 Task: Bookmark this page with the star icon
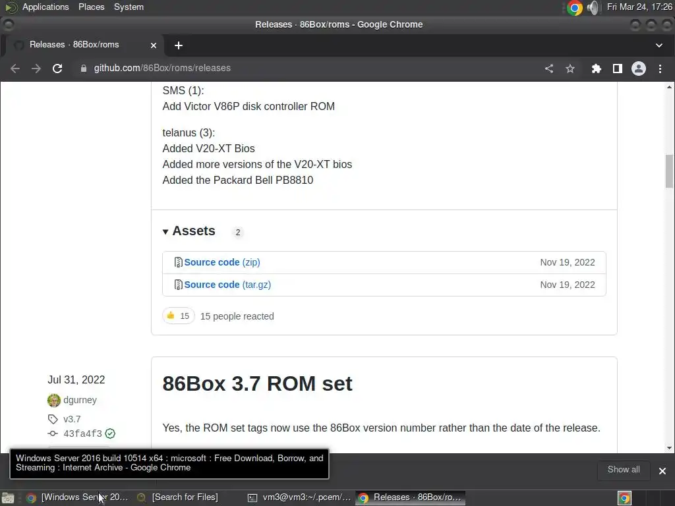pos(570,69)
